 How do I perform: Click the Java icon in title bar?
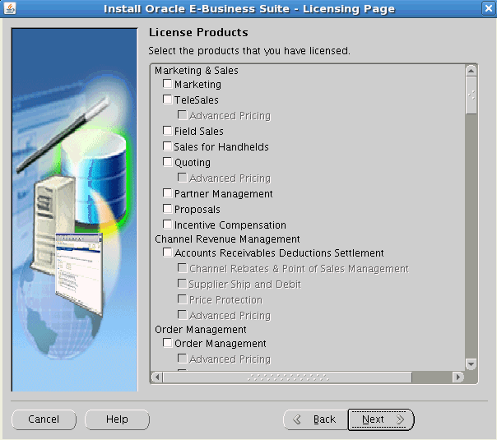click(x=10, y=8)
